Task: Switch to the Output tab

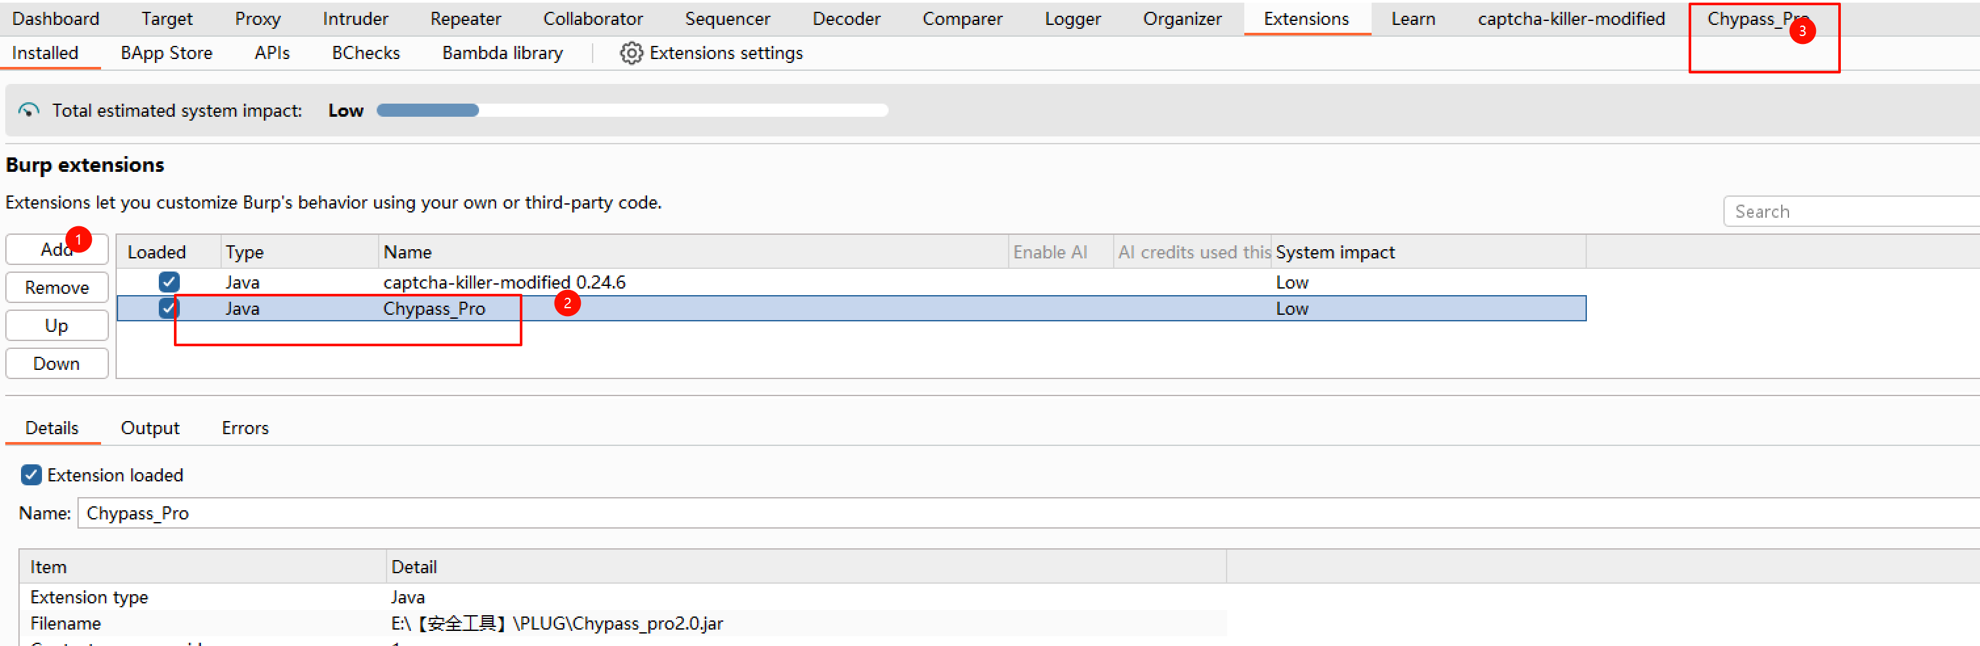Action: pos(150,428)
